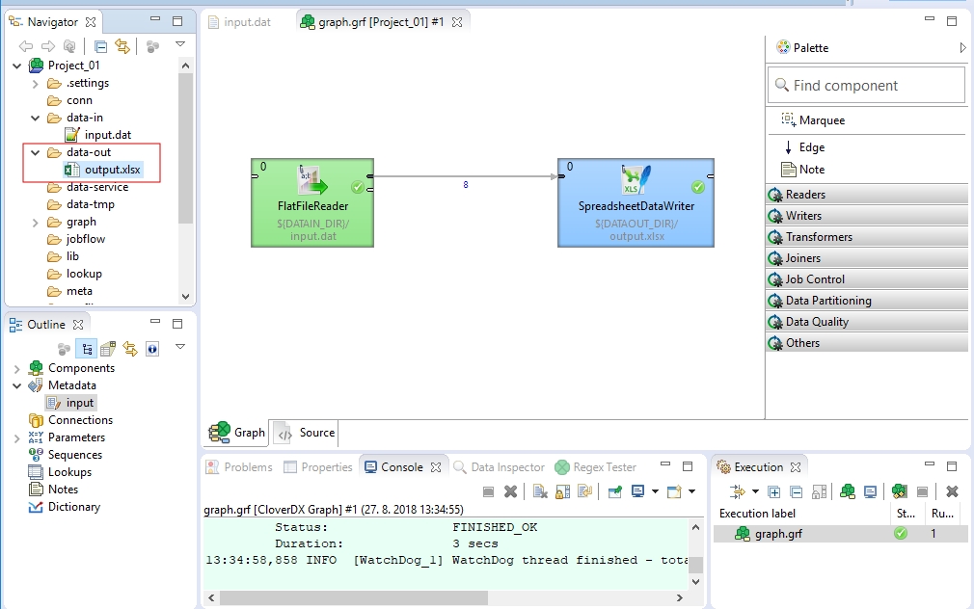This screenshot has height=609, width=974.
Task: Open Display Selected Console dropdown arrow
Action: [x=655, y=491]
